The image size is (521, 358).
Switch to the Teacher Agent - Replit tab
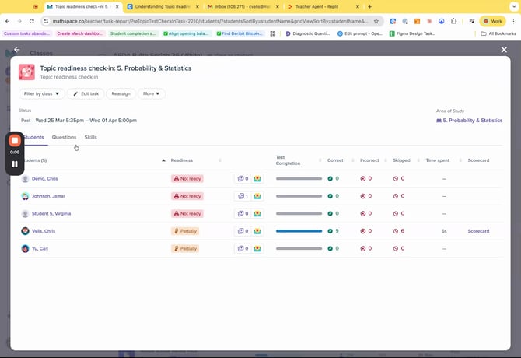tap(323, 7)
